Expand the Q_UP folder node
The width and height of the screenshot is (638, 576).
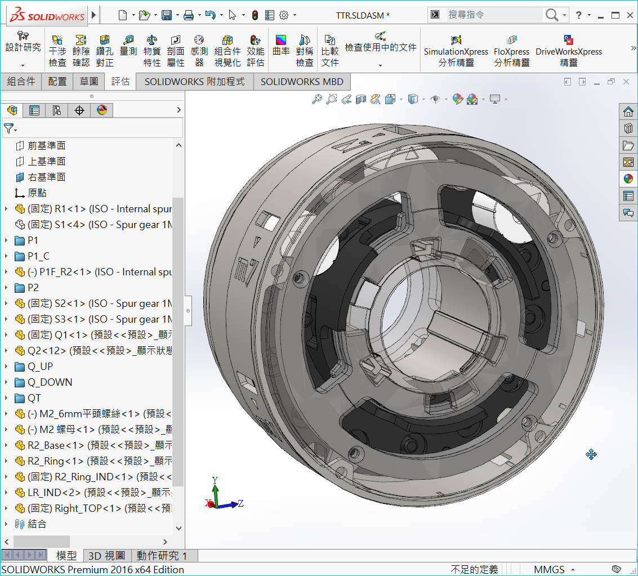tap(7, 367)
